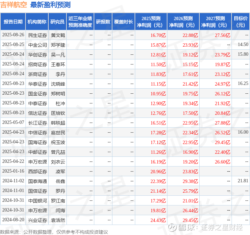This screenshot has height=235, width=250.
Task: Click the 研报数 column header
Action: tap(103, 21)
